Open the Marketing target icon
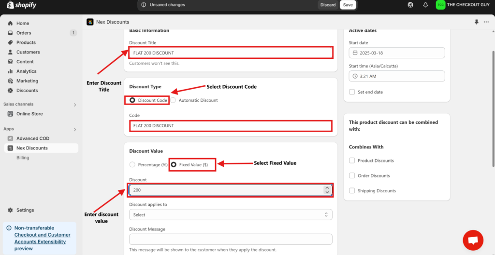This screenshot has width=495, height=255. tap(11, 81)
